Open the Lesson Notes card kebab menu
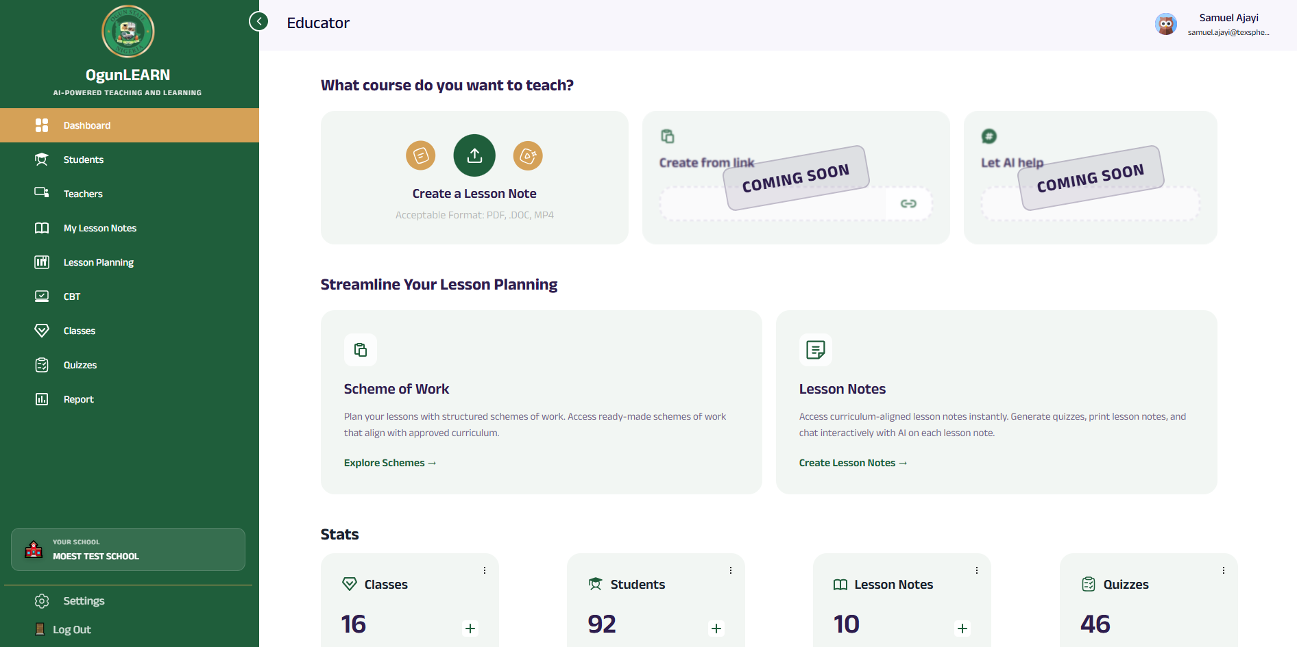Viewport: 1297px width, 647px height. (x=977, y=570)
